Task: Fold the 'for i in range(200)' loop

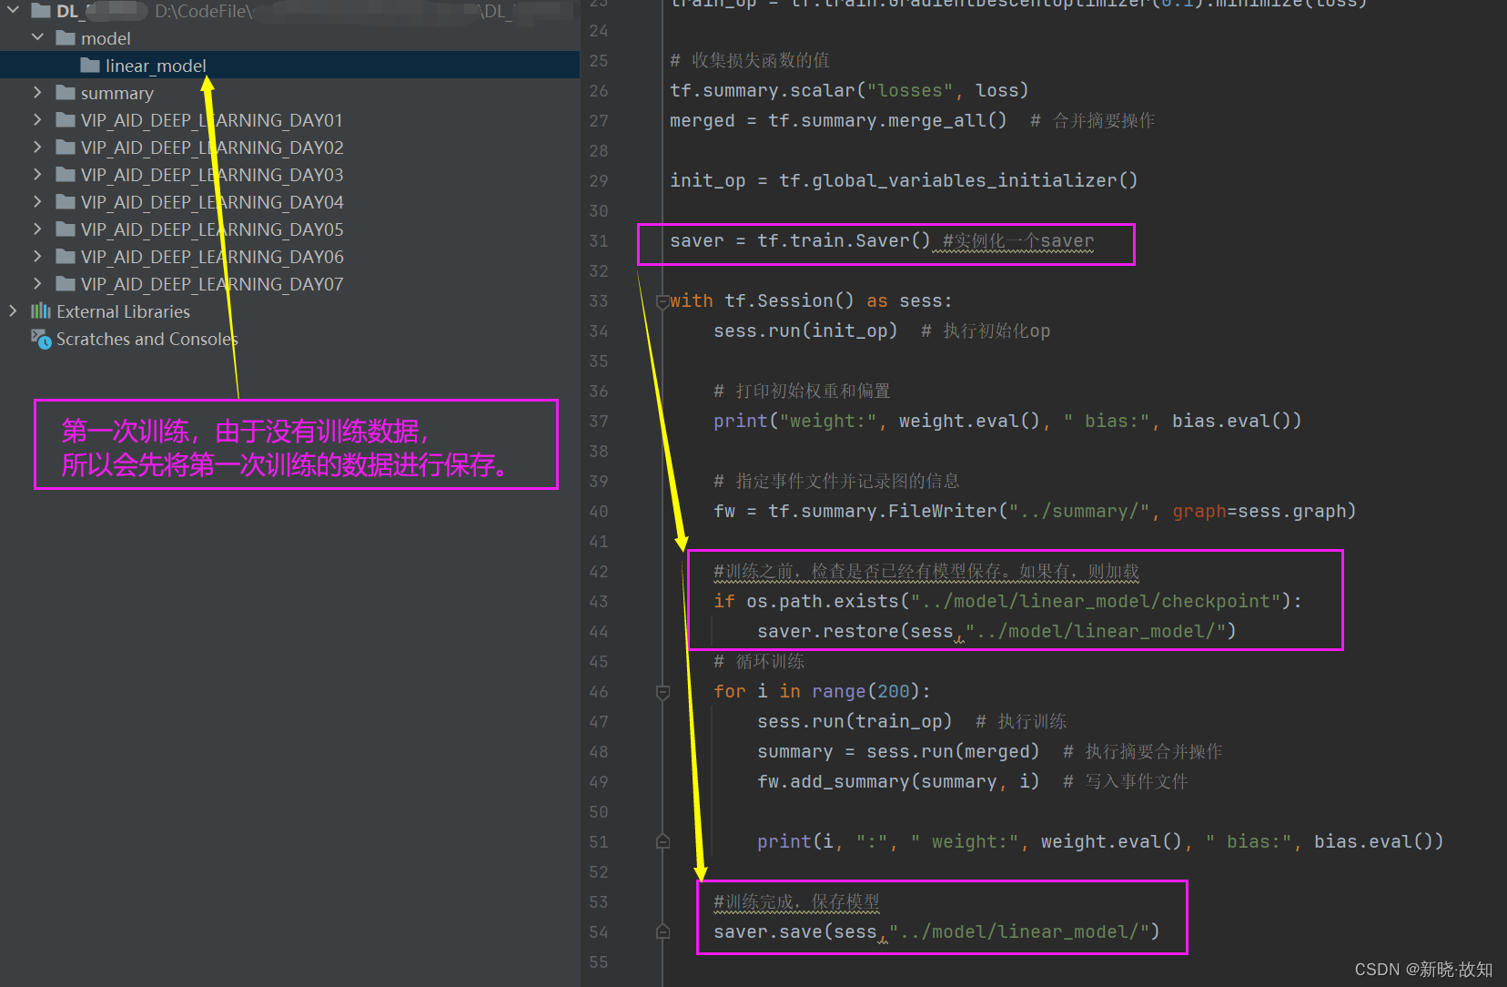Action: click(662, 692)
